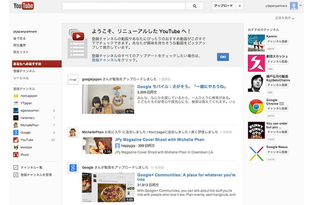This screenshot has width=313, height=205.
Task: Click the Google Nexus channel logo
Action: (x=257, y=154)
